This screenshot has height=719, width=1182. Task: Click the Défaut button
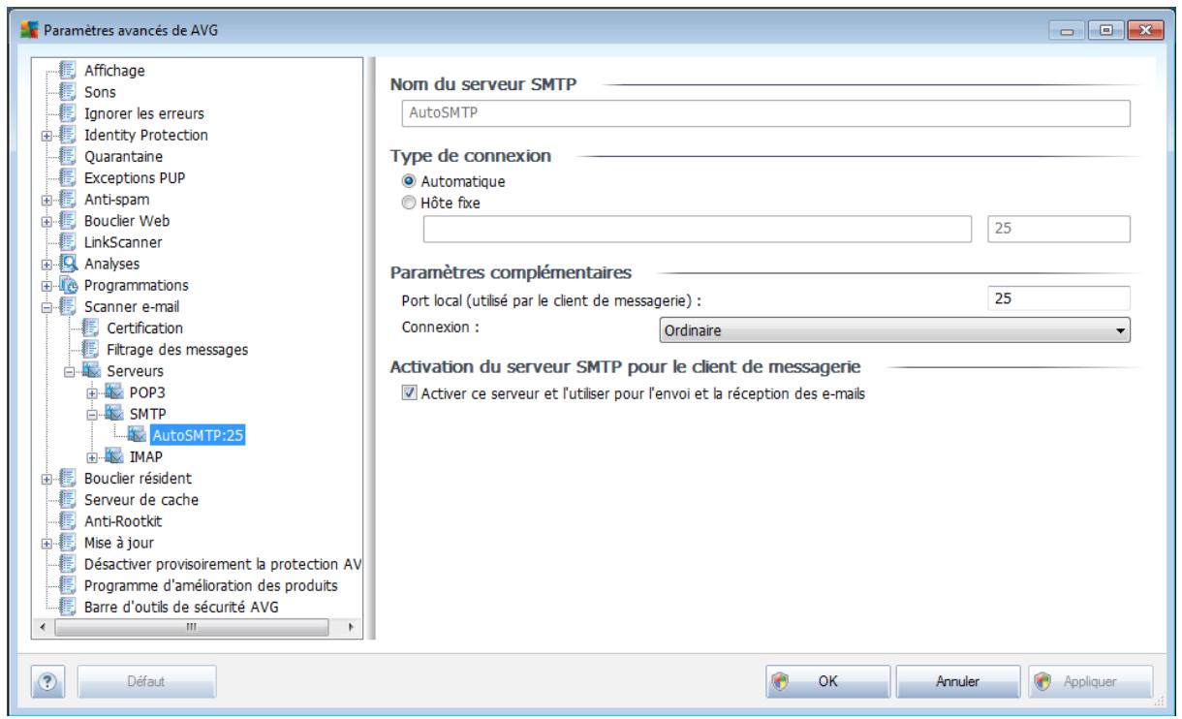[147, 681]
